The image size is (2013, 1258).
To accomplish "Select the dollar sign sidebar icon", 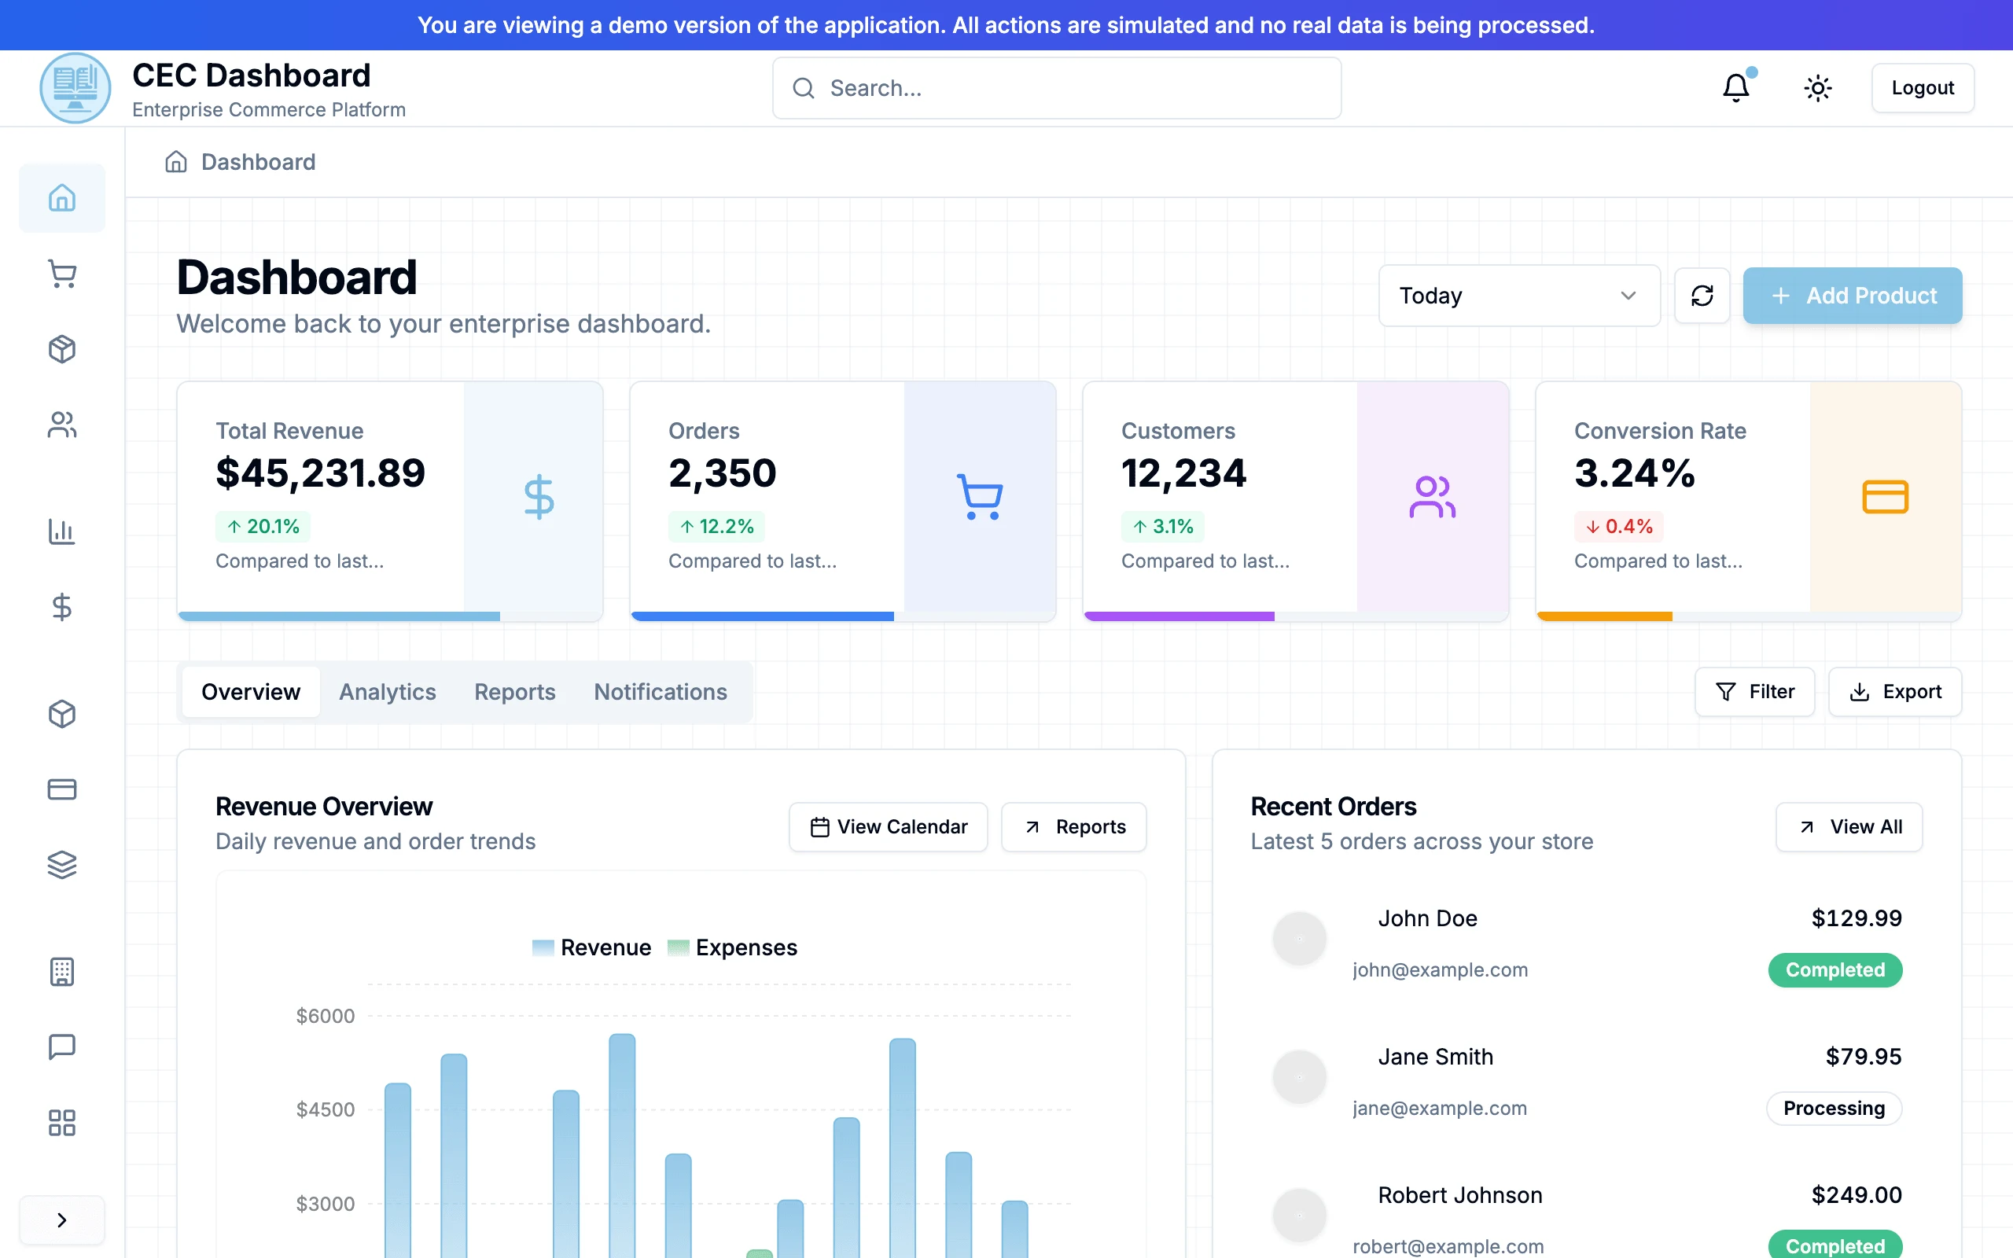I will (x=61, y=606).
